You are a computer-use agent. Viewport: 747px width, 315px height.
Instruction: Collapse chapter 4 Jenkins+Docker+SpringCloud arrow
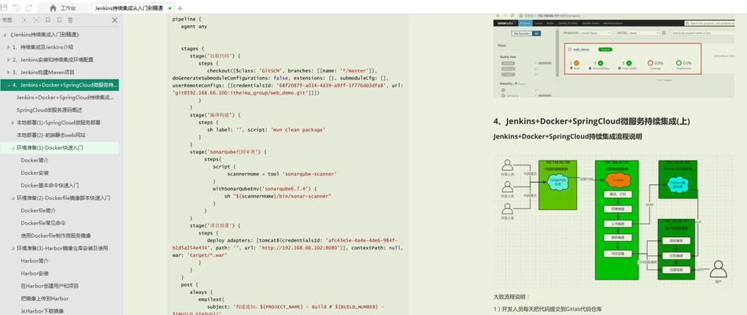coord(9,85)
